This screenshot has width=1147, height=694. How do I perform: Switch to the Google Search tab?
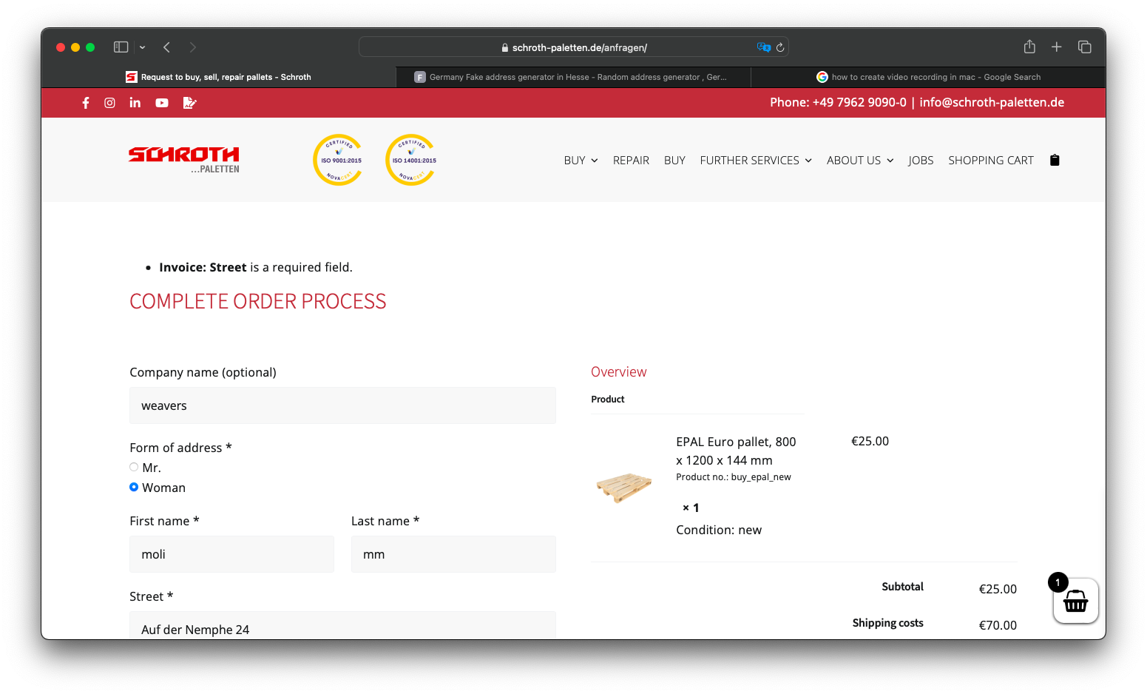pos(928,77)
